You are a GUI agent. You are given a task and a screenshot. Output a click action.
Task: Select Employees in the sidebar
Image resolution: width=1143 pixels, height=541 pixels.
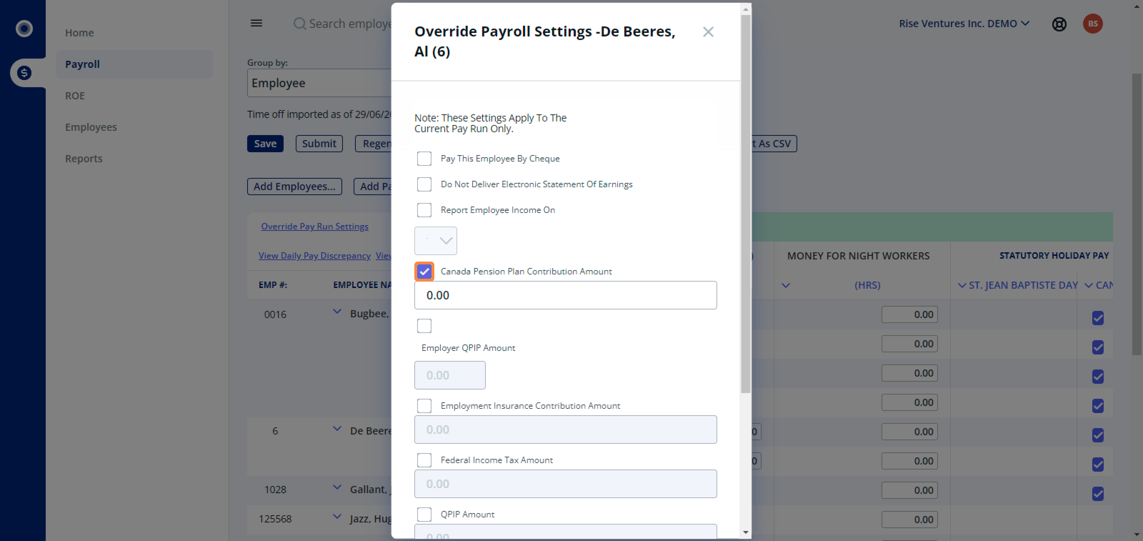point(91,127)
